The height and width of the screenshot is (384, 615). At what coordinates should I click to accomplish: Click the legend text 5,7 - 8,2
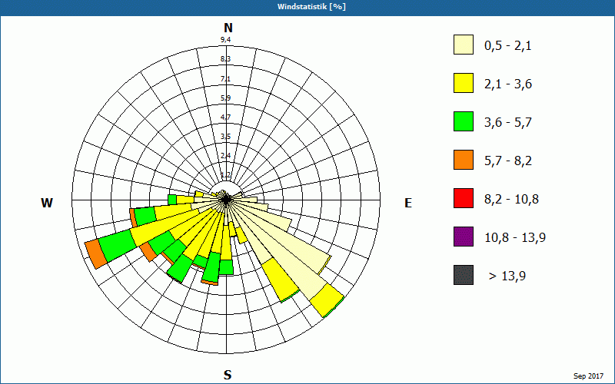(508, 161)
